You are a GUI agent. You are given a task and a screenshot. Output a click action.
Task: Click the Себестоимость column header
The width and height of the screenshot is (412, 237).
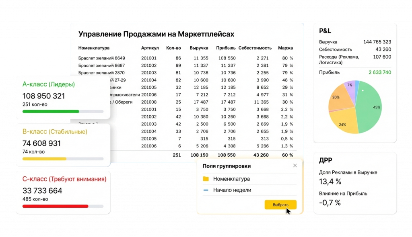point(255,48)
